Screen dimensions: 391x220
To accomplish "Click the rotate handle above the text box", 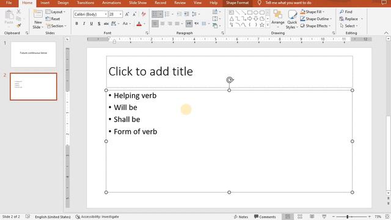I will pyautogui.click(x=230, y=80).
